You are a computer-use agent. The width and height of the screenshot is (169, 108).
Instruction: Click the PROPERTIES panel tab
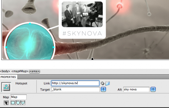[x=8, y=77]
